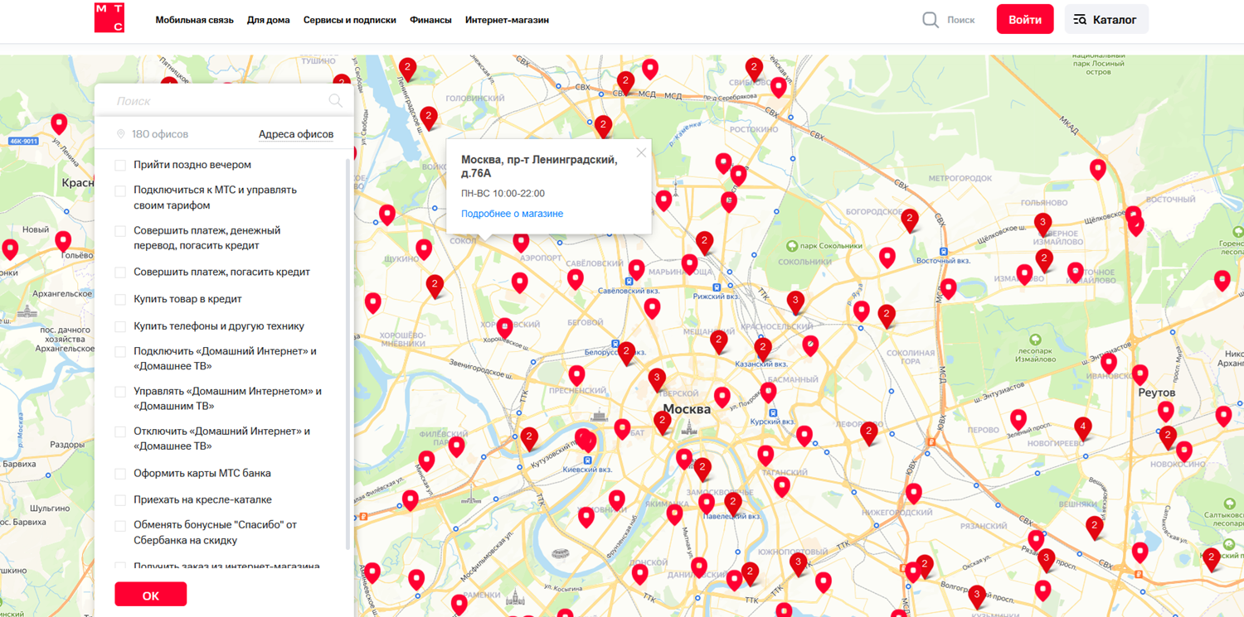Check 'Купить телефоны и другую технику'

(120, 327)
